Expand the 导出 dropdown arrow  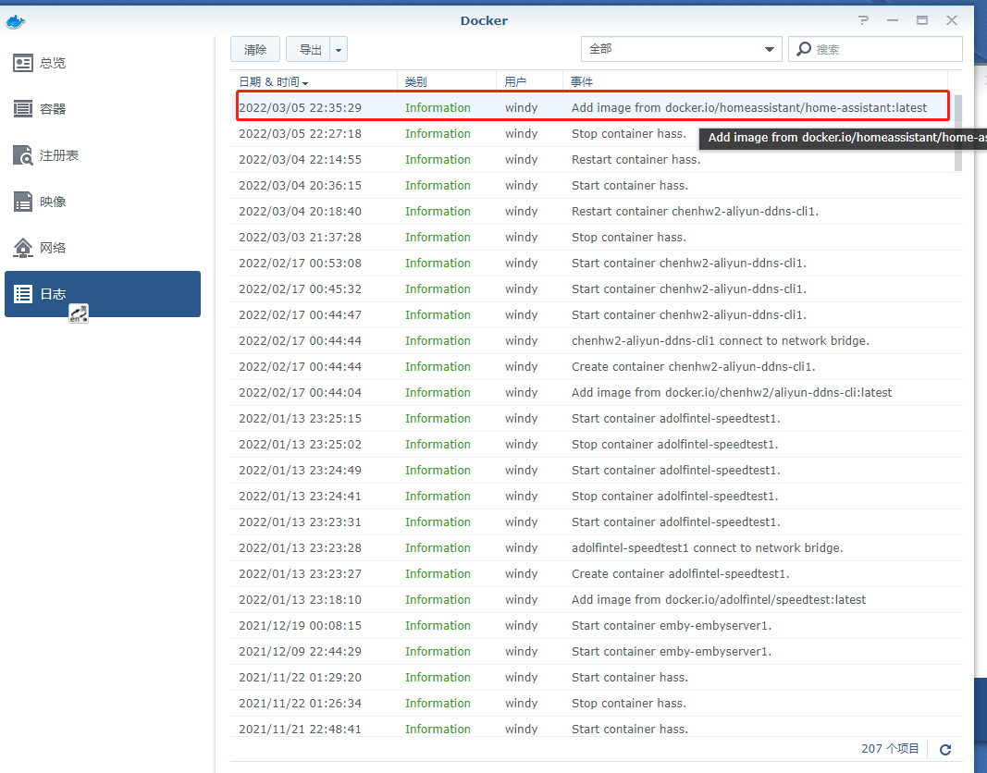pyautogui.click(x=339, y=49)
